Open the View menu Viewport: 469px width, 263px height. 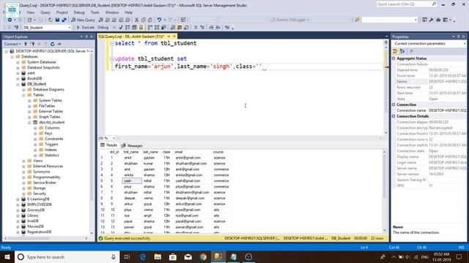31,12
